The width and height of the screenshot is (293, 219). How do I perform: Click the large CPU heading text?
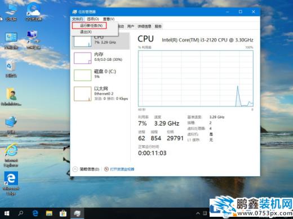(x=146, y=39)
